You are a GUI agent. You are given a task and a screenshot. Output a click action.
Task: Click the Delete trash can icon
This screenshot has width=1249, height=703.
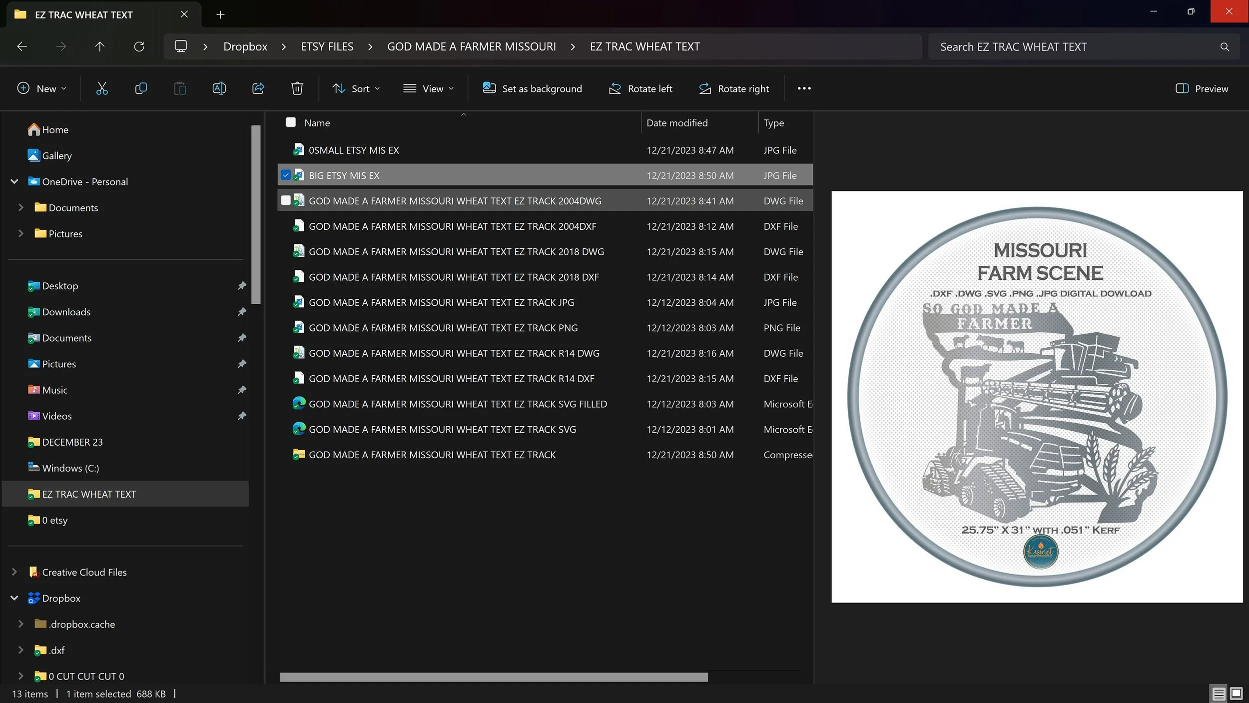pyautogui.click(x=297, y=88)
